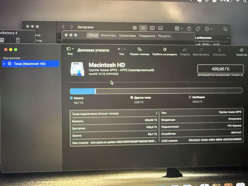Expand the Вид dropdown chevron
This screenshot has width=248, height=186.
[x=73, y=49]
